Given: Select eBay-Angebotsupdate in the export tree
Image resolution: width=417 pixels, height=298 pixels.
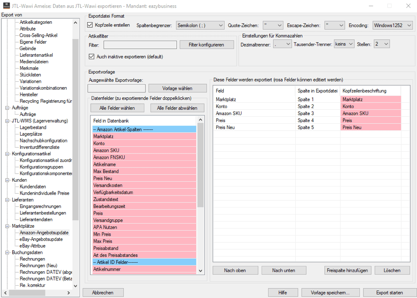Looking at the screenshot, I should (41, 239).
